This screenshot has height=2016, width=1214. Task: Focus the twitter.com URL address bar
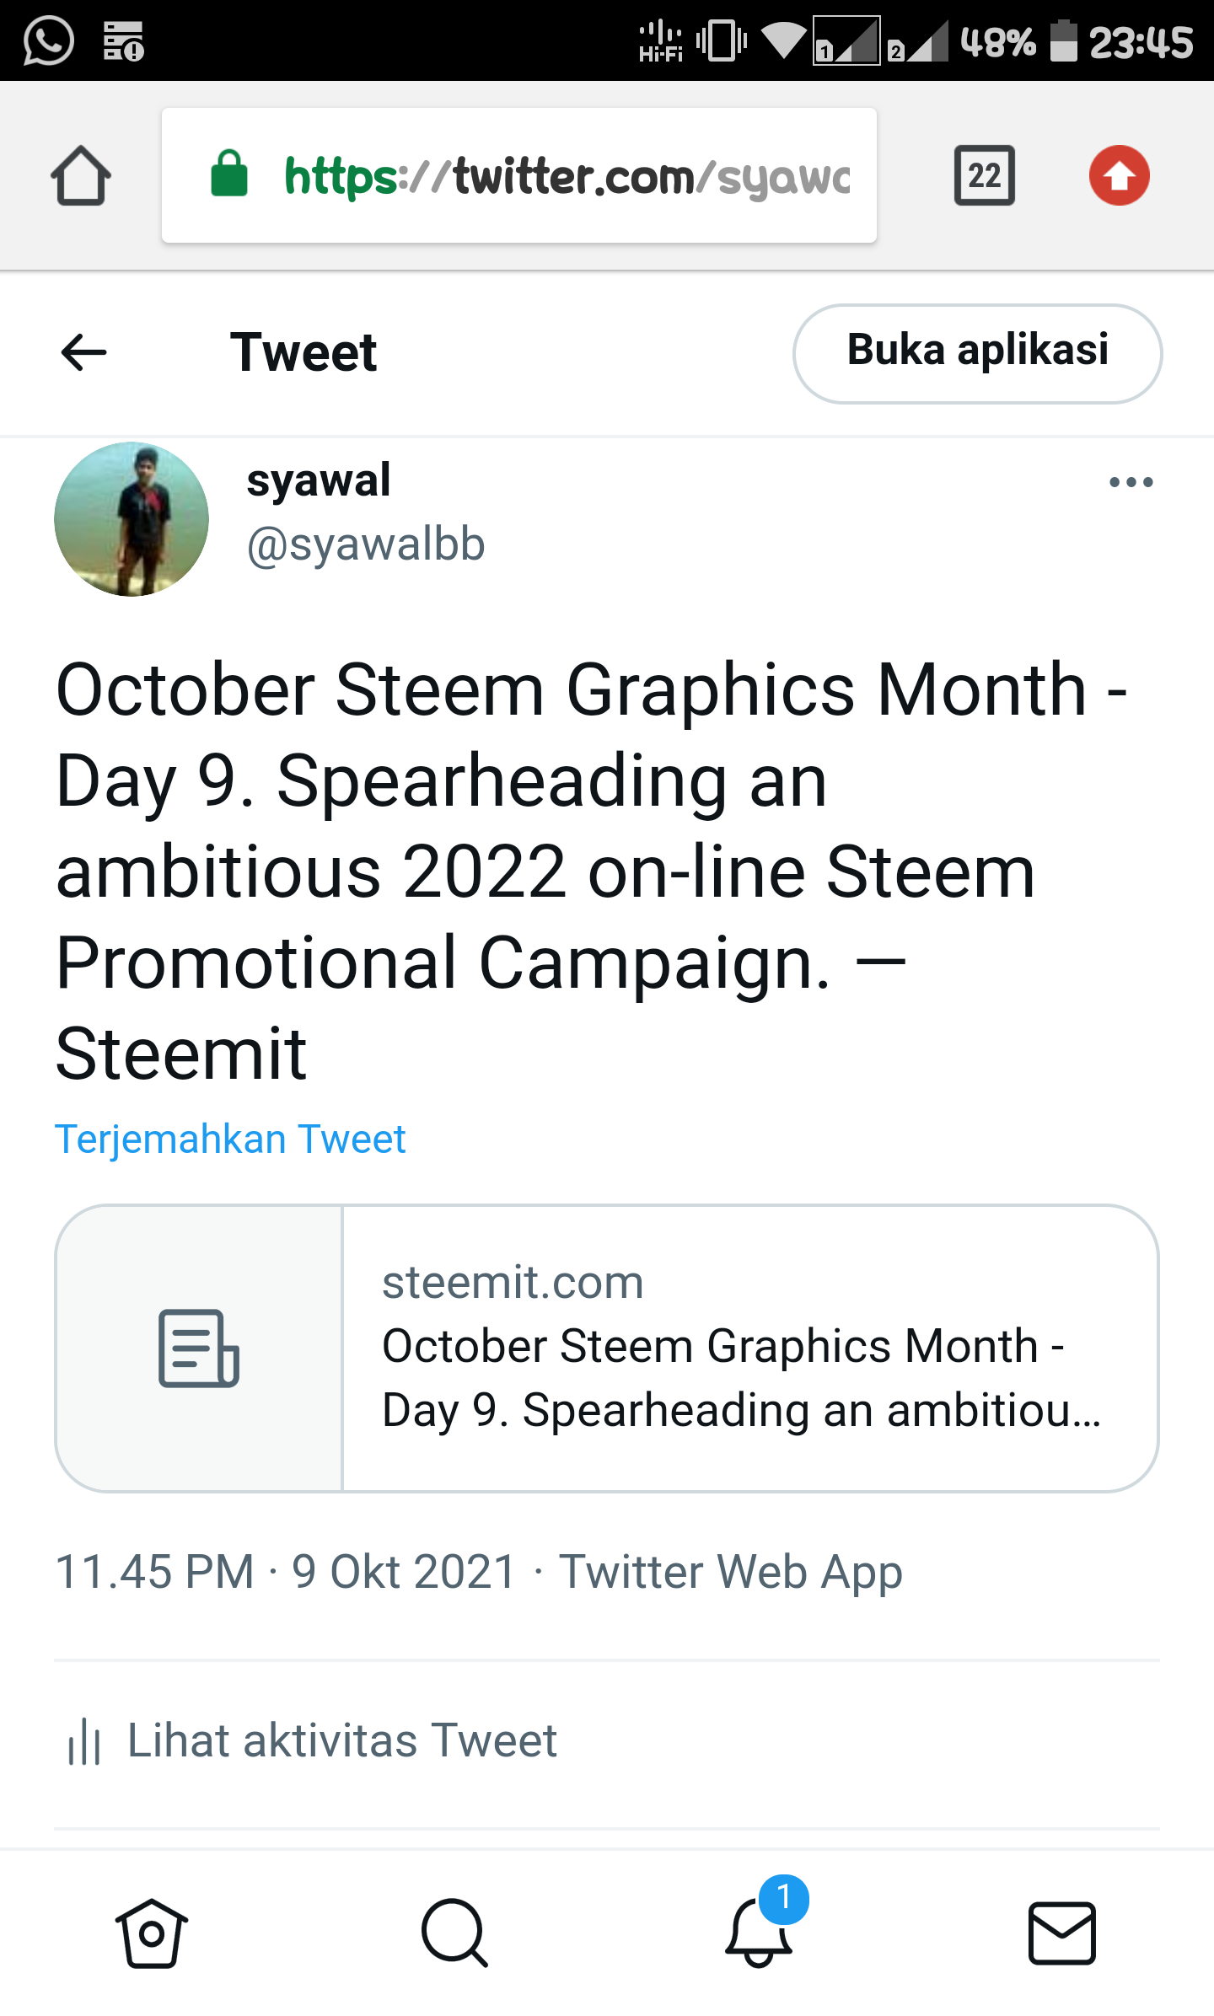point(519,175)
